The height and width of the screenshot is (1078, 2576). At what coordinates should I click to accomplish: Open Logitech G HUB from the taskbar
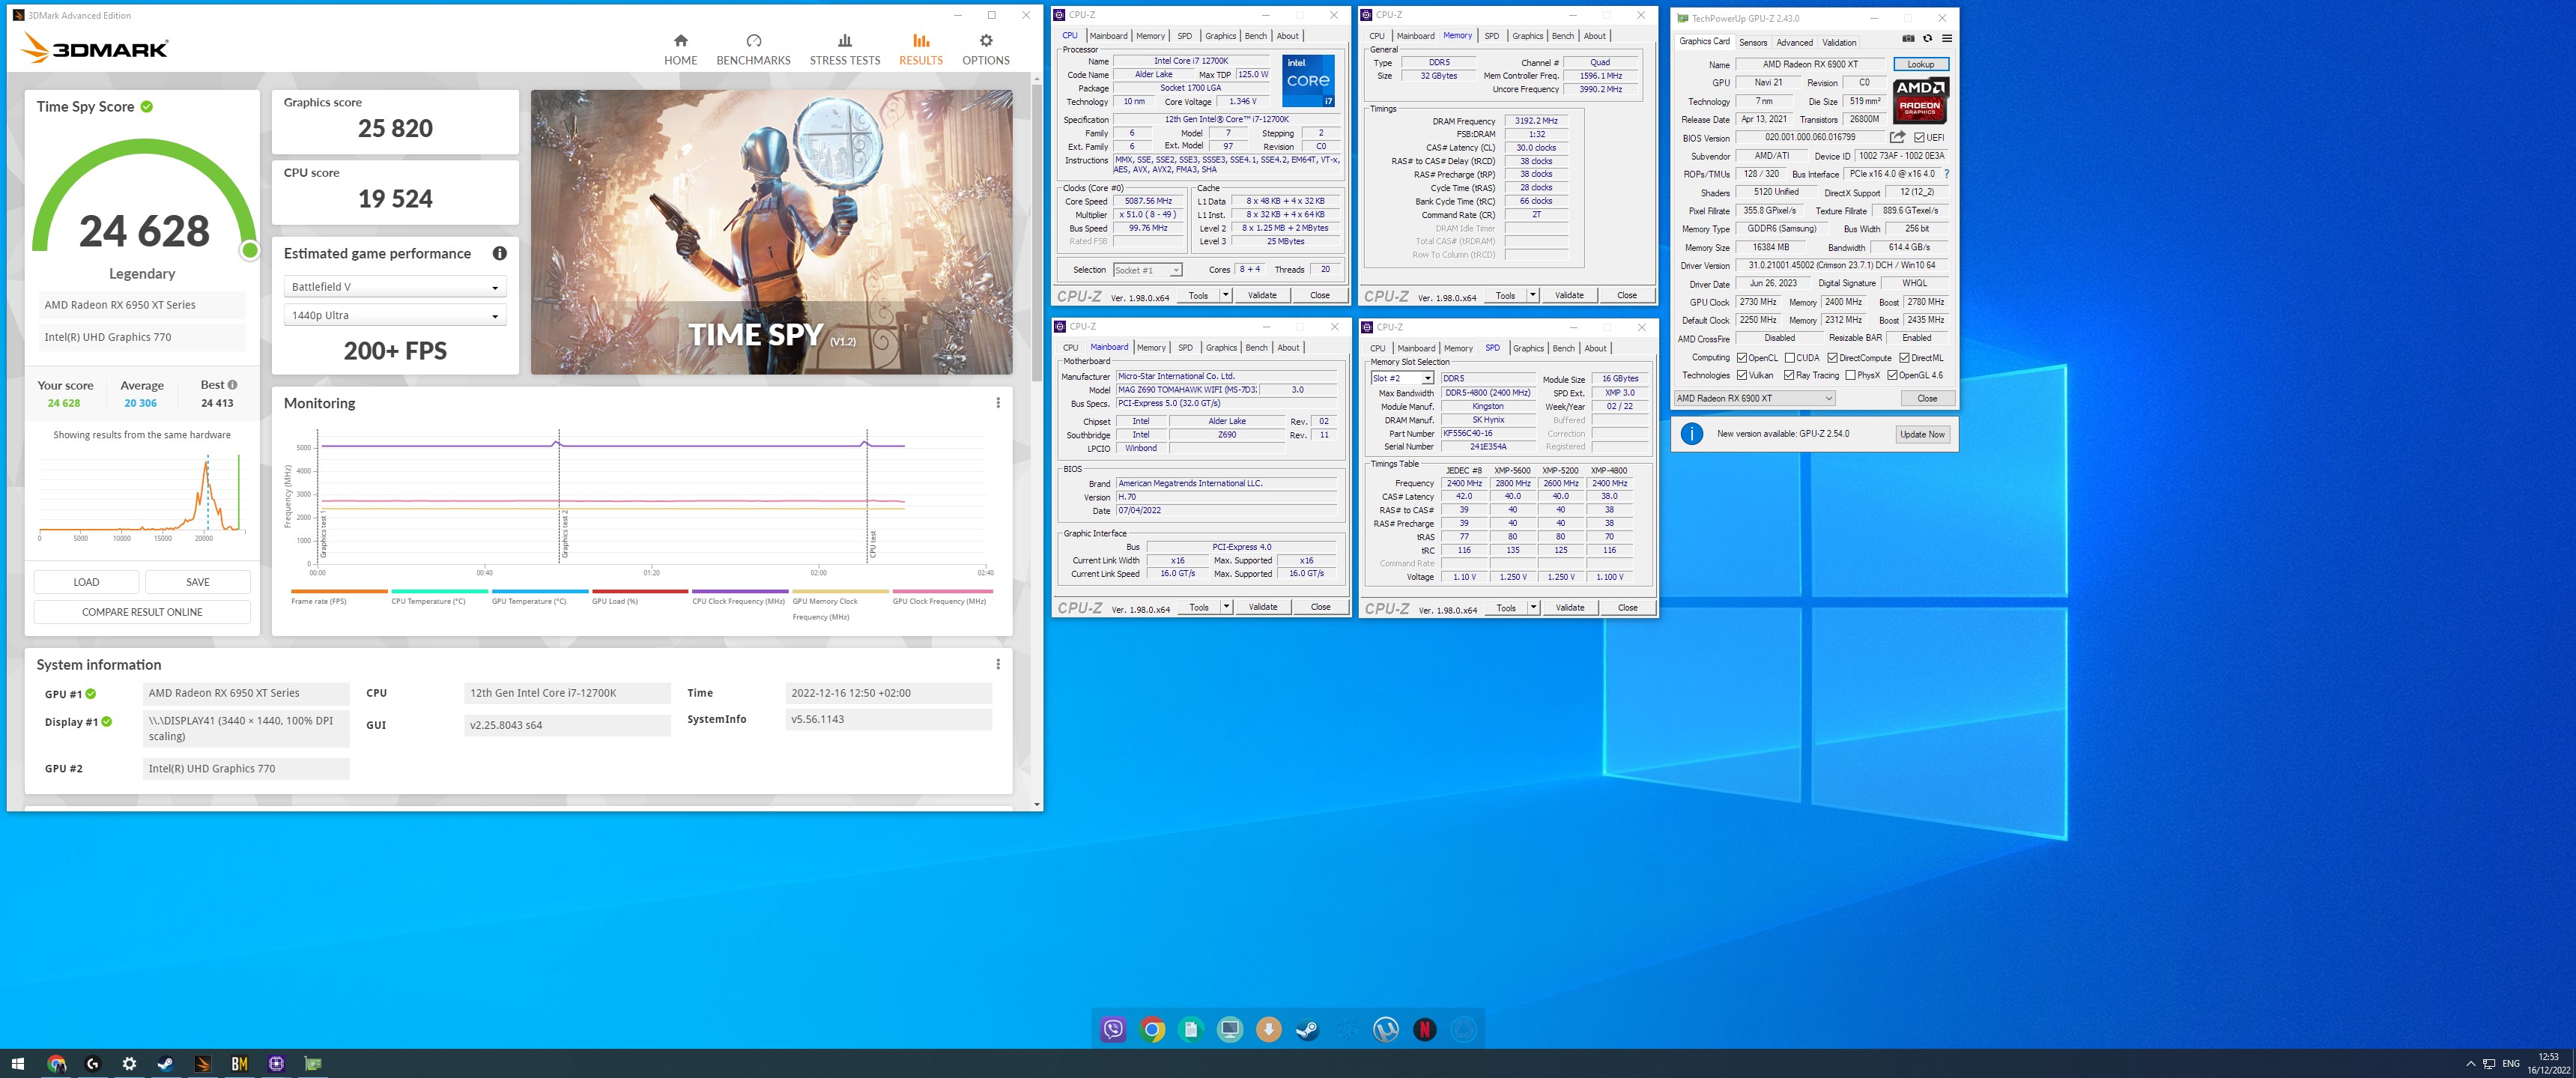(93, 1064)
